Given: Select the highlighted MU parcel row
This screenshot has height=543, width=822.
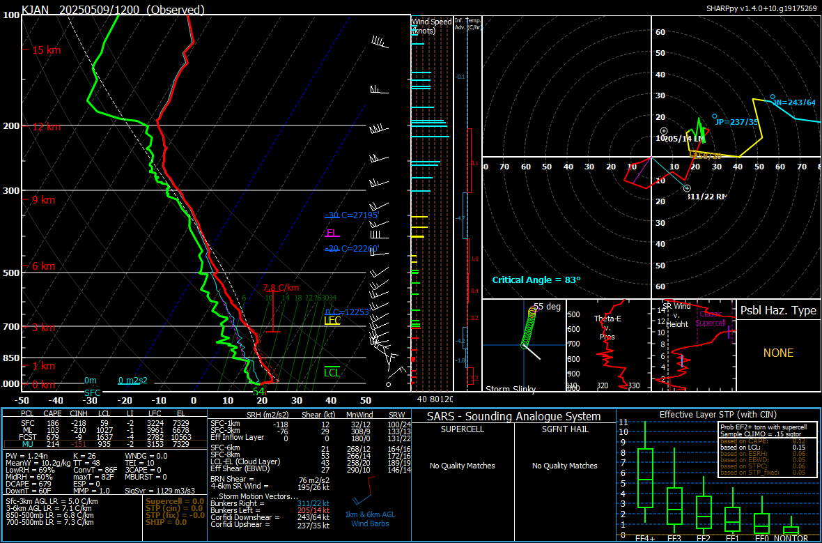Looking at the screenshot, I should pos(104,444).
